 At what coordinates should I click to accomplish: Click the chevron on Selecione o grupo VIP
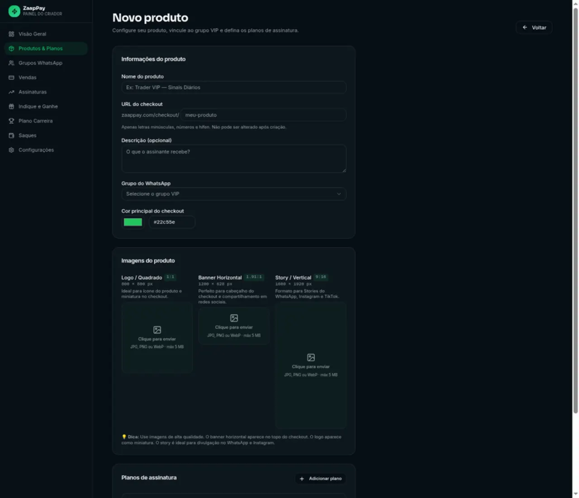coord(339,194)
